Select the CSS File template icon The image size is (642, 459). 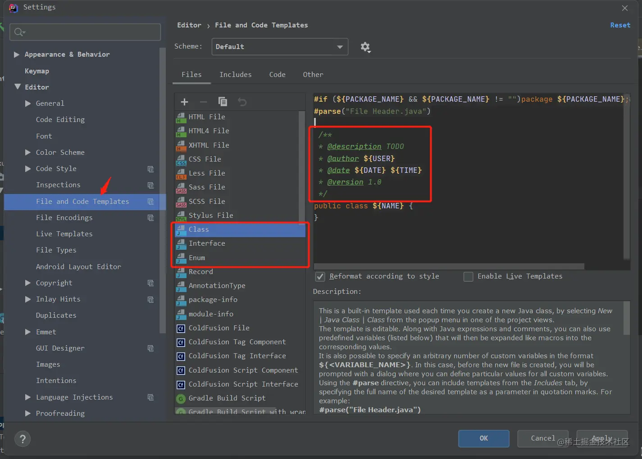[181, 160]
